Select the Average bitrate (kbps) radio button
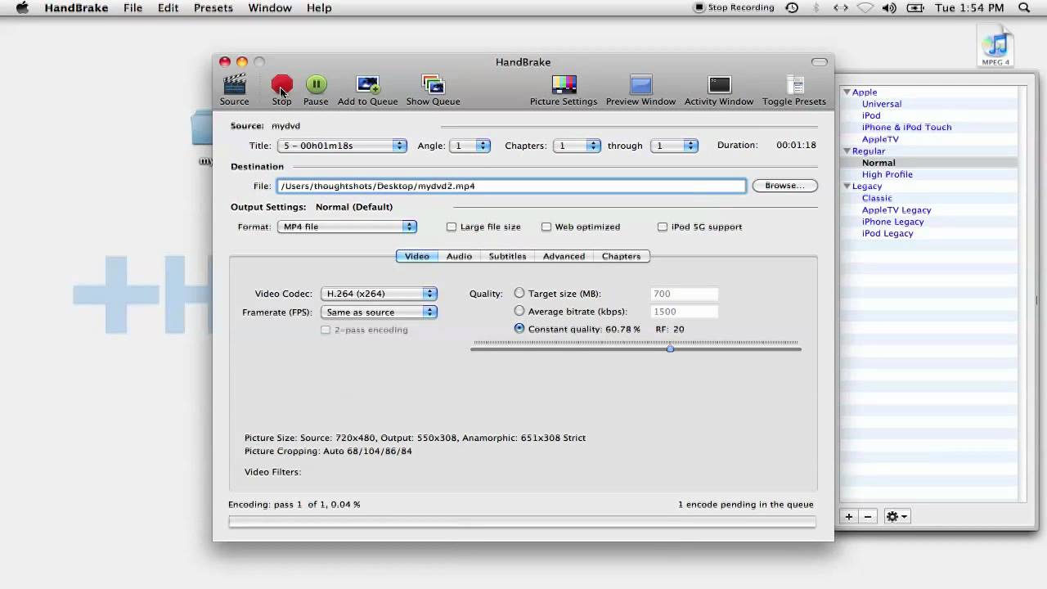1047x589 pixels. click(x=519, y=311)
